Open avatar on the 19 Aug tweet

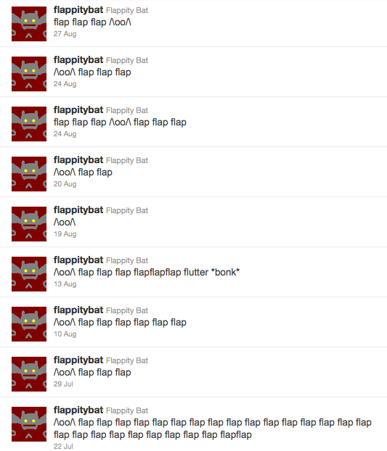[29, 224]
